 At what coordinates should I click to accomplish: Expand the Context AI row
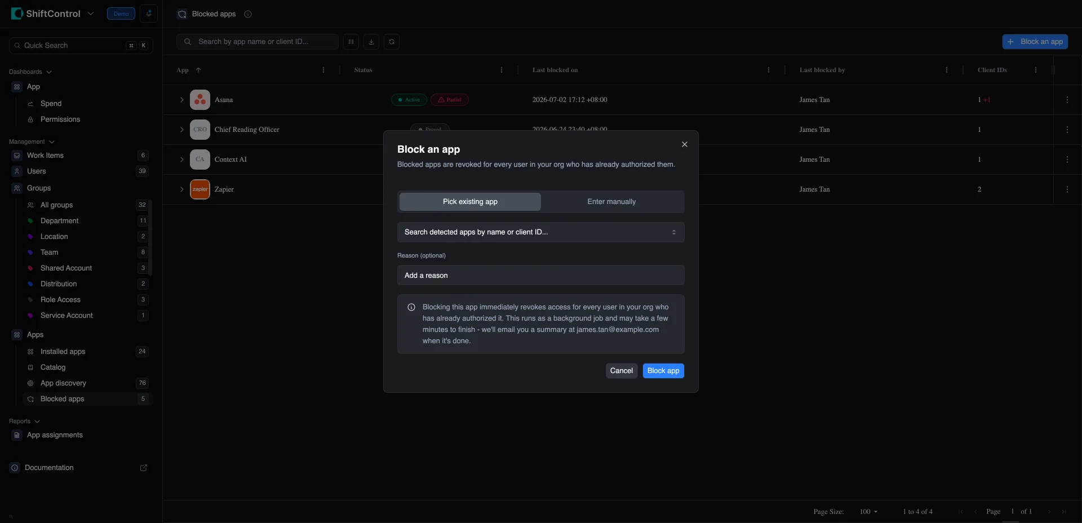[x=181, y=159]
